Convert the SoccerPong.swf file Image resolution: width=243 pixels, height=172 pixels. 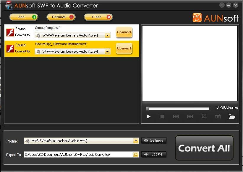pyautogui.click(x=124, y=32)
